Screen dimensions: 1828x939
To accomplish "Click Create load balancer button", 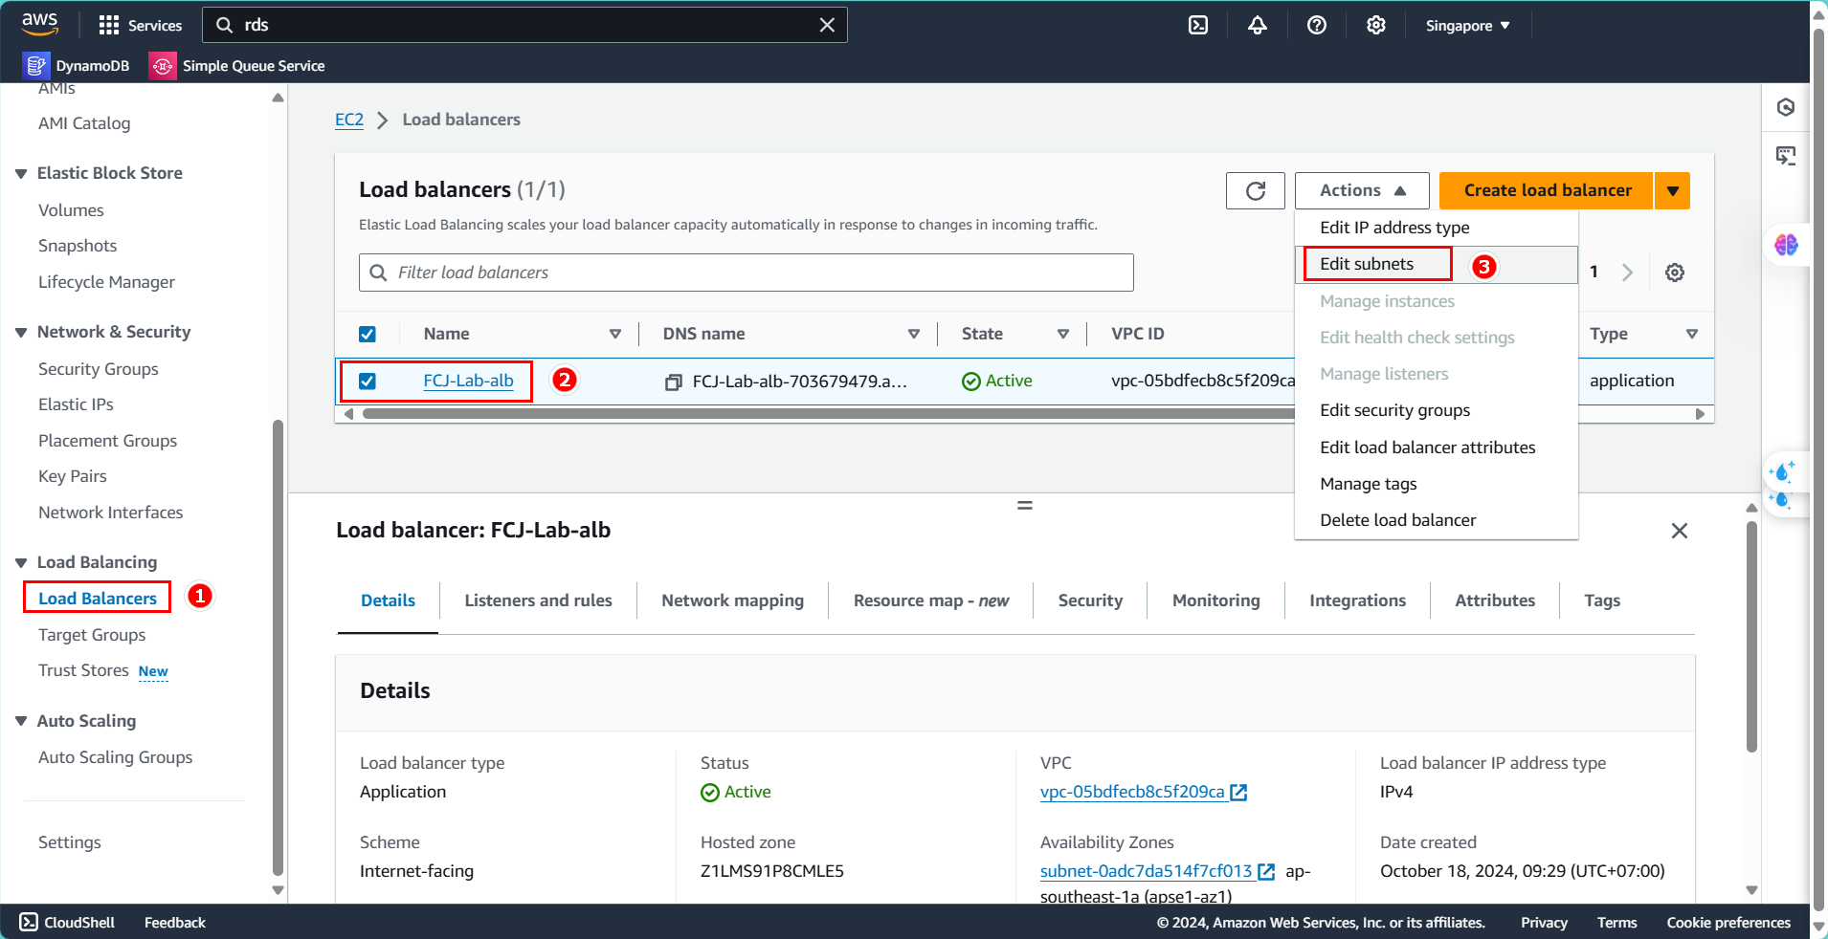I will [1547, 190].
